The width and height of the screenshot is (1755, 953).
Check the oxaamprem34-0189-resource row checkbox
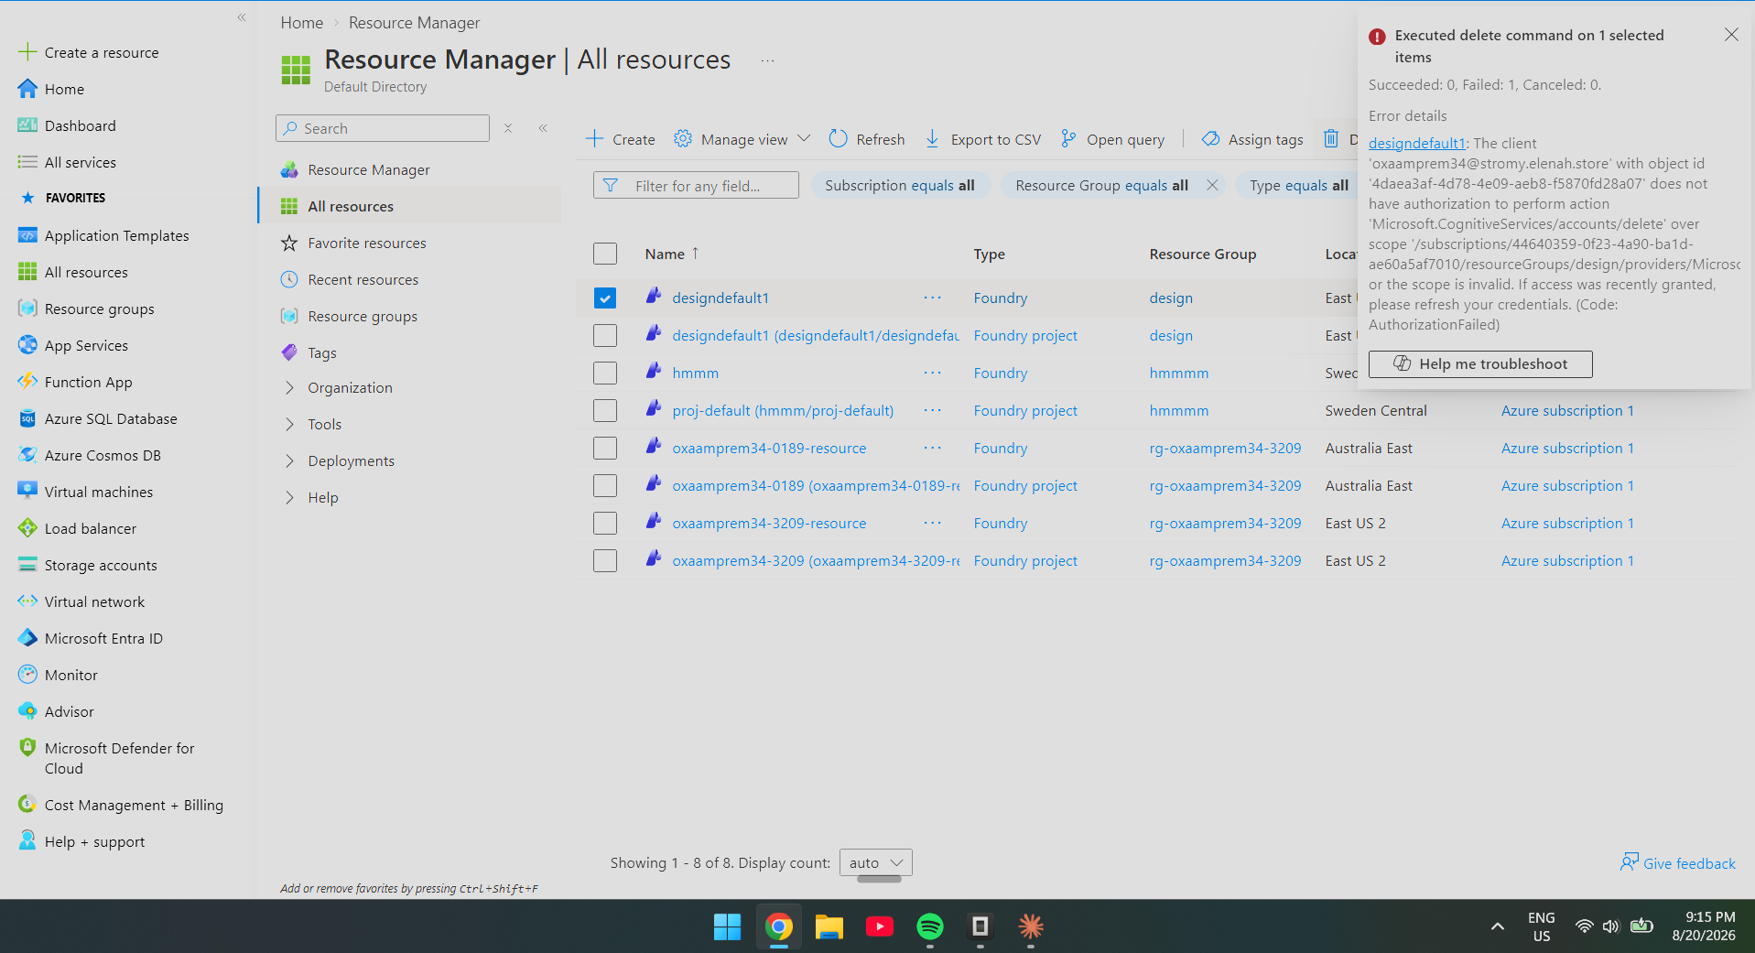(x=605, y=449)
